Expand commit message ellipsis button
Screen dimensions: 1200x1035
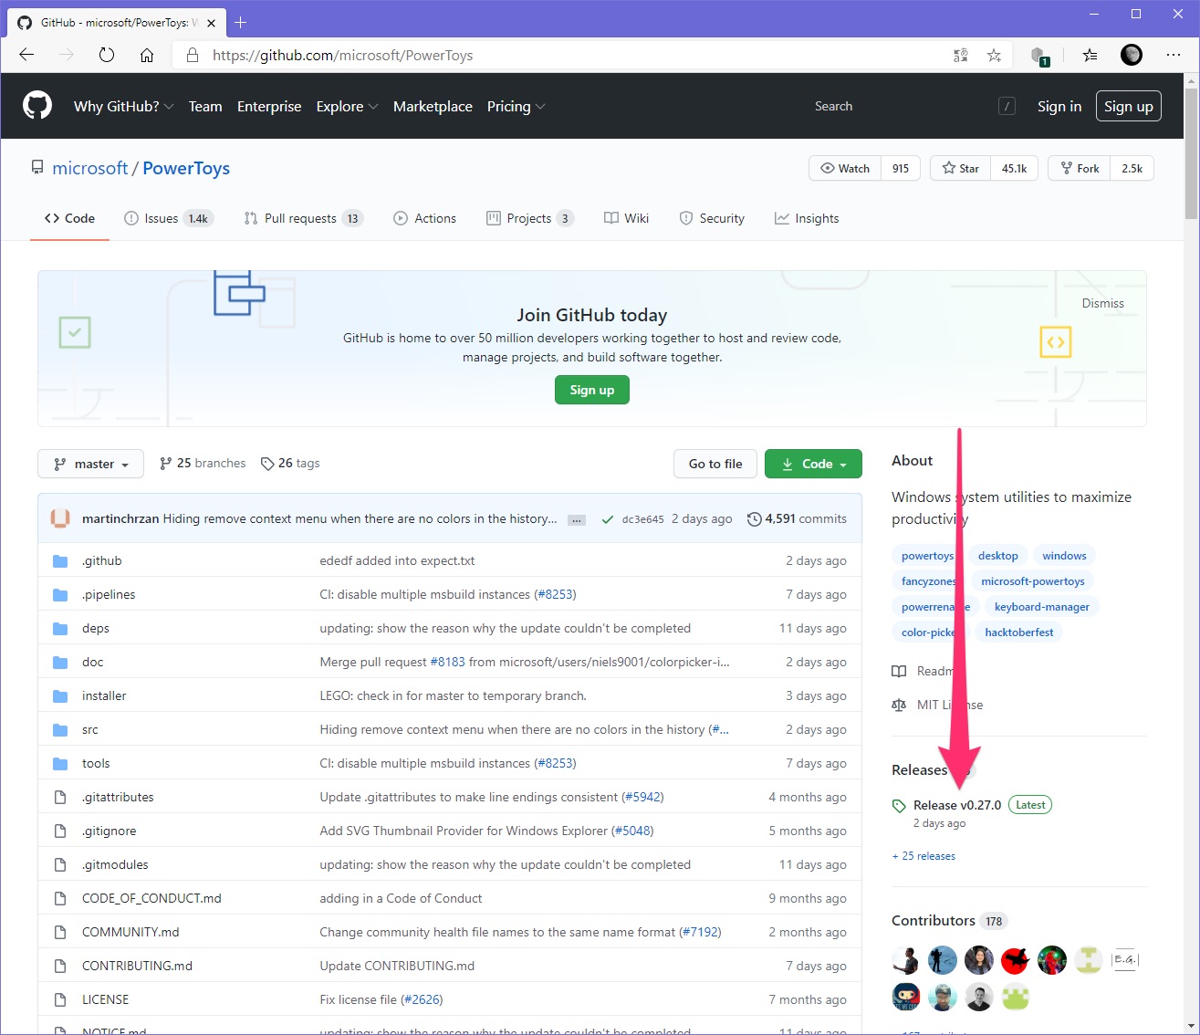[577, 520]
